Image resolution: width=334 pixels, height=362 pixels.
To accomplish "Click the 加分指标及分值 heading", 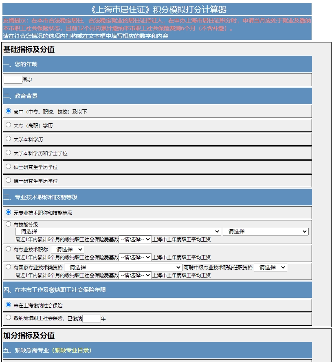I will [29, 335].
